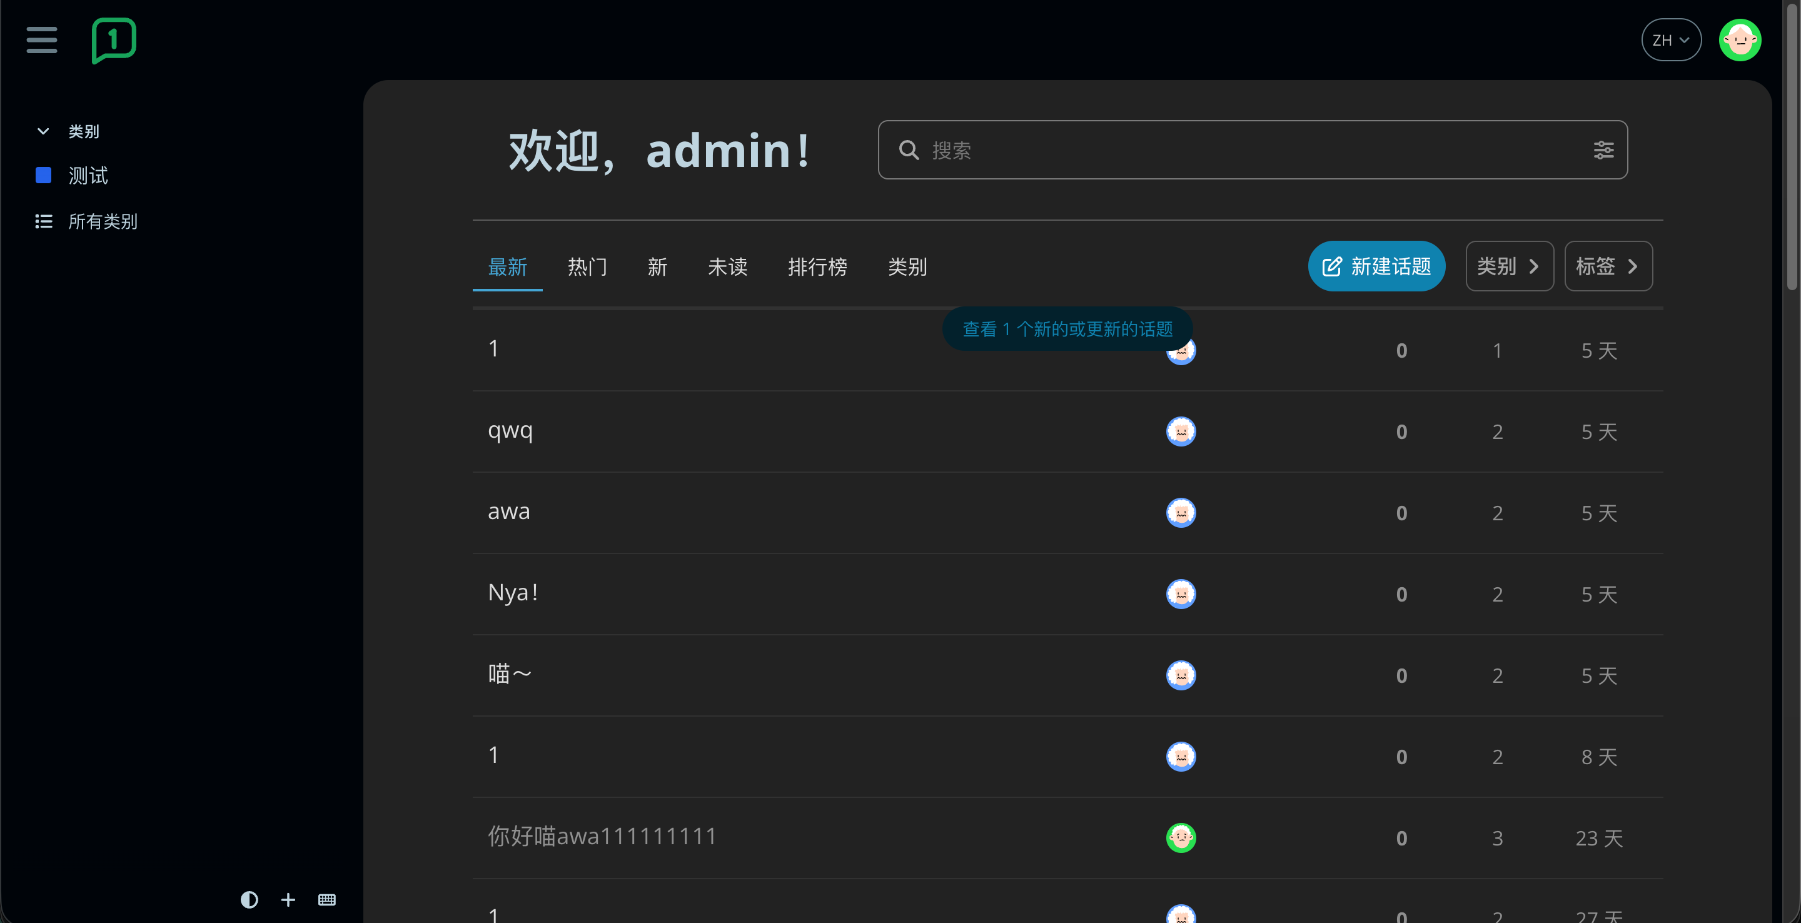The height and width of the screenshot is (923, 1801).
Task: Switch to the 热门 tab
Action: pos(587,266)
